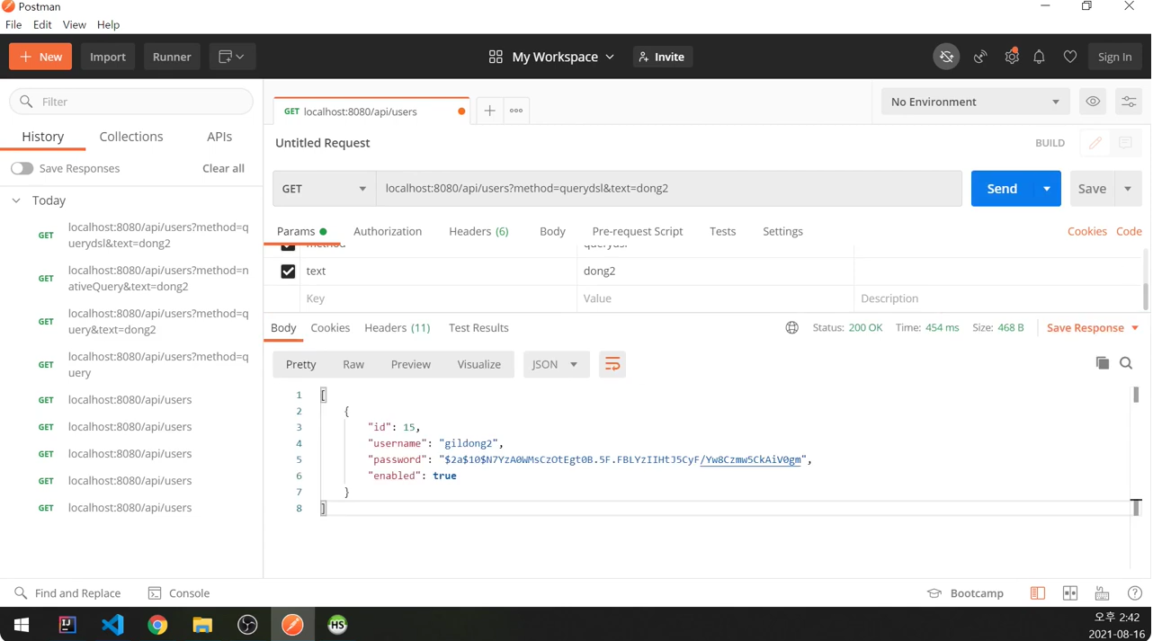Screen dimensions: 1153x641
Task: Click the two-pane layout icon
Action: tap(1070, 593)
